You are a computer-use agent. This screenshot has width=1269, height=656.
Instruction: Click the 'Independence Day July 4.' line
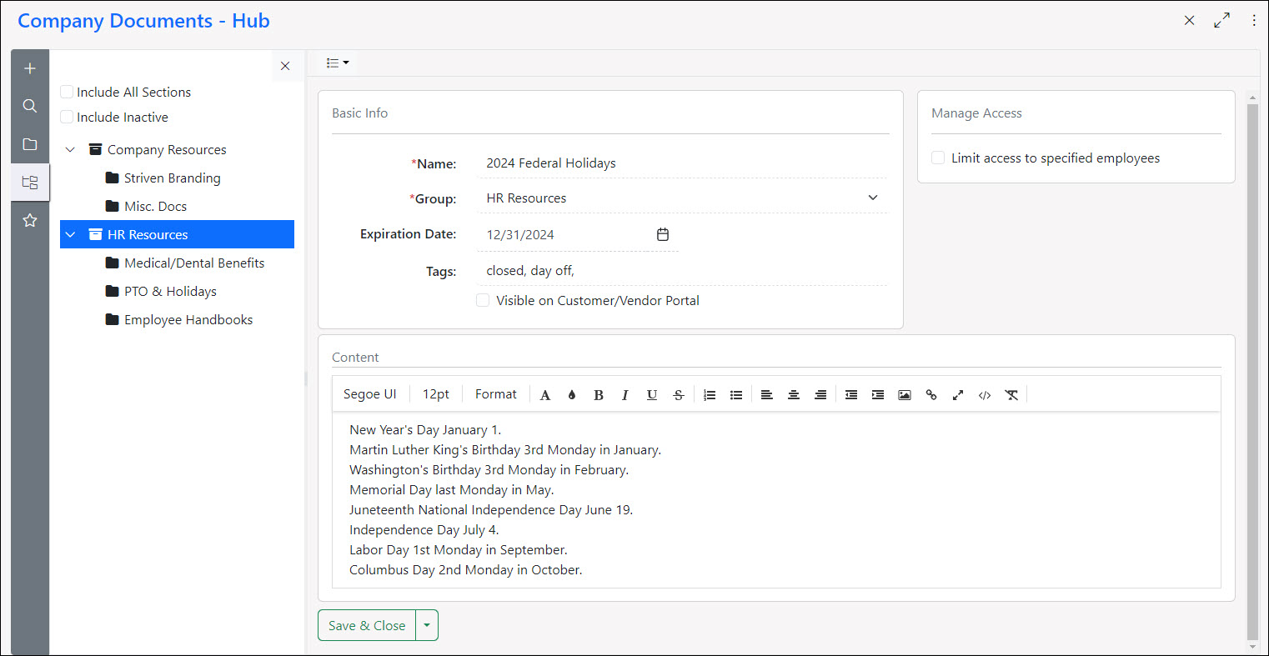424,530
